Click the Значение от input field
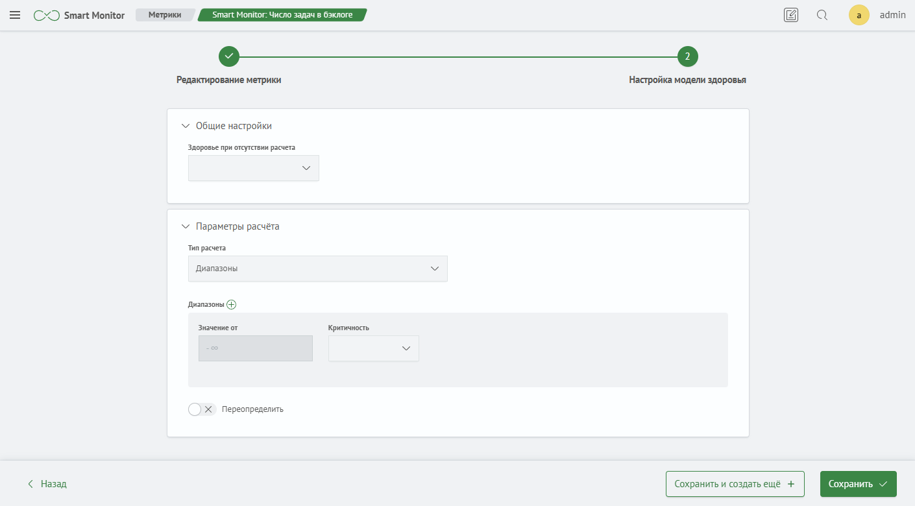Image resolution: width=915 pixels, height=506 pixels. click(256, 348)
